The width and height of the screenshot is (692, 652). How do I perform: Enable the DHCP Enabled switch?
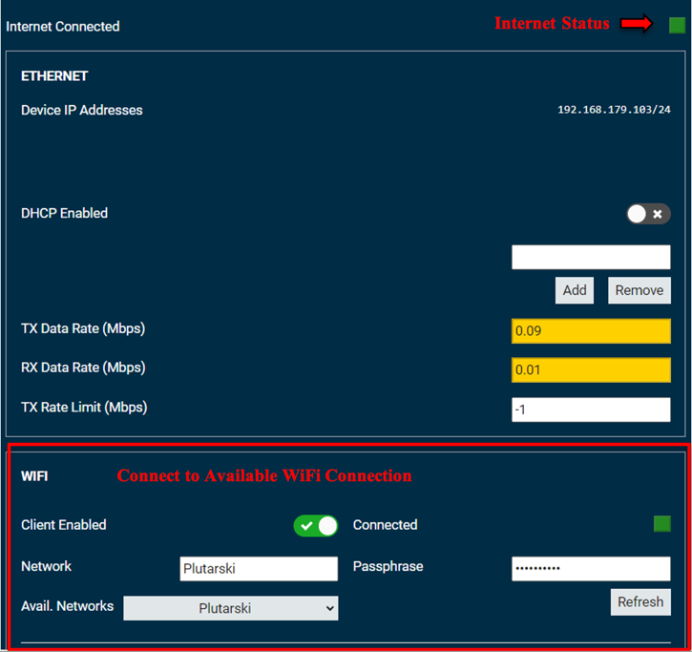pos(648,214)
